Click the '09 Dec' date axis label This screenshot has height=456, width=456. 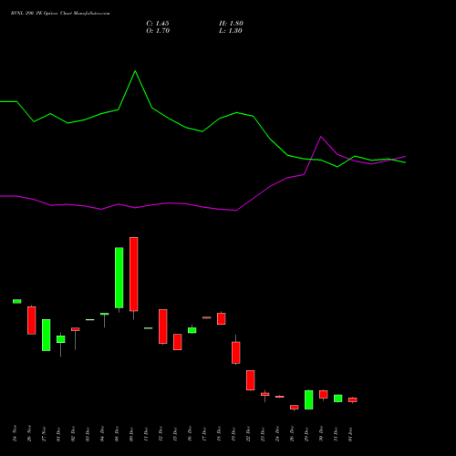pyautogui.click(x=131, y=434)
